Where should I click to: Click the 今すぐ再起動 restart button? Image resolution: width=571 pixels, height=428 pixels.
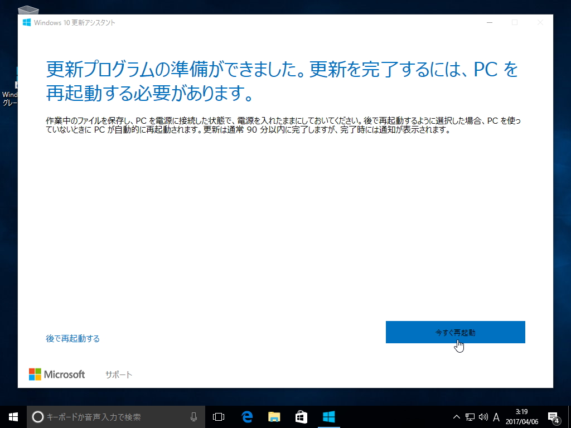click(455, 332)
